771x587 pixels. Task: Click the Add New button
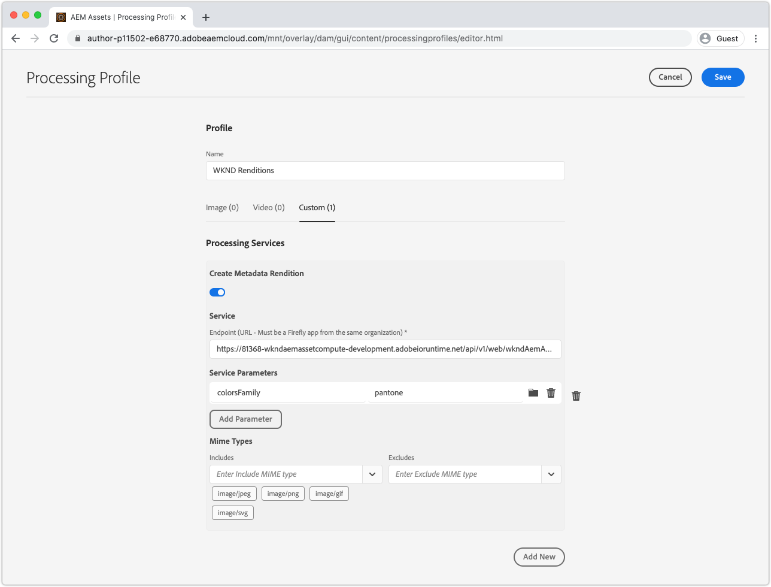(x=539, y=557)
